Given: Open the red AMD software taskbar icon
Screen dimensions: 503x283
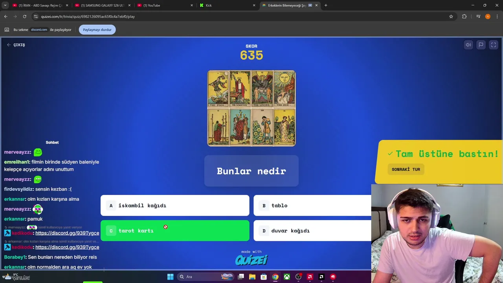Looking at the screenshot, I should pyautogui.click(x=310, y=277).
